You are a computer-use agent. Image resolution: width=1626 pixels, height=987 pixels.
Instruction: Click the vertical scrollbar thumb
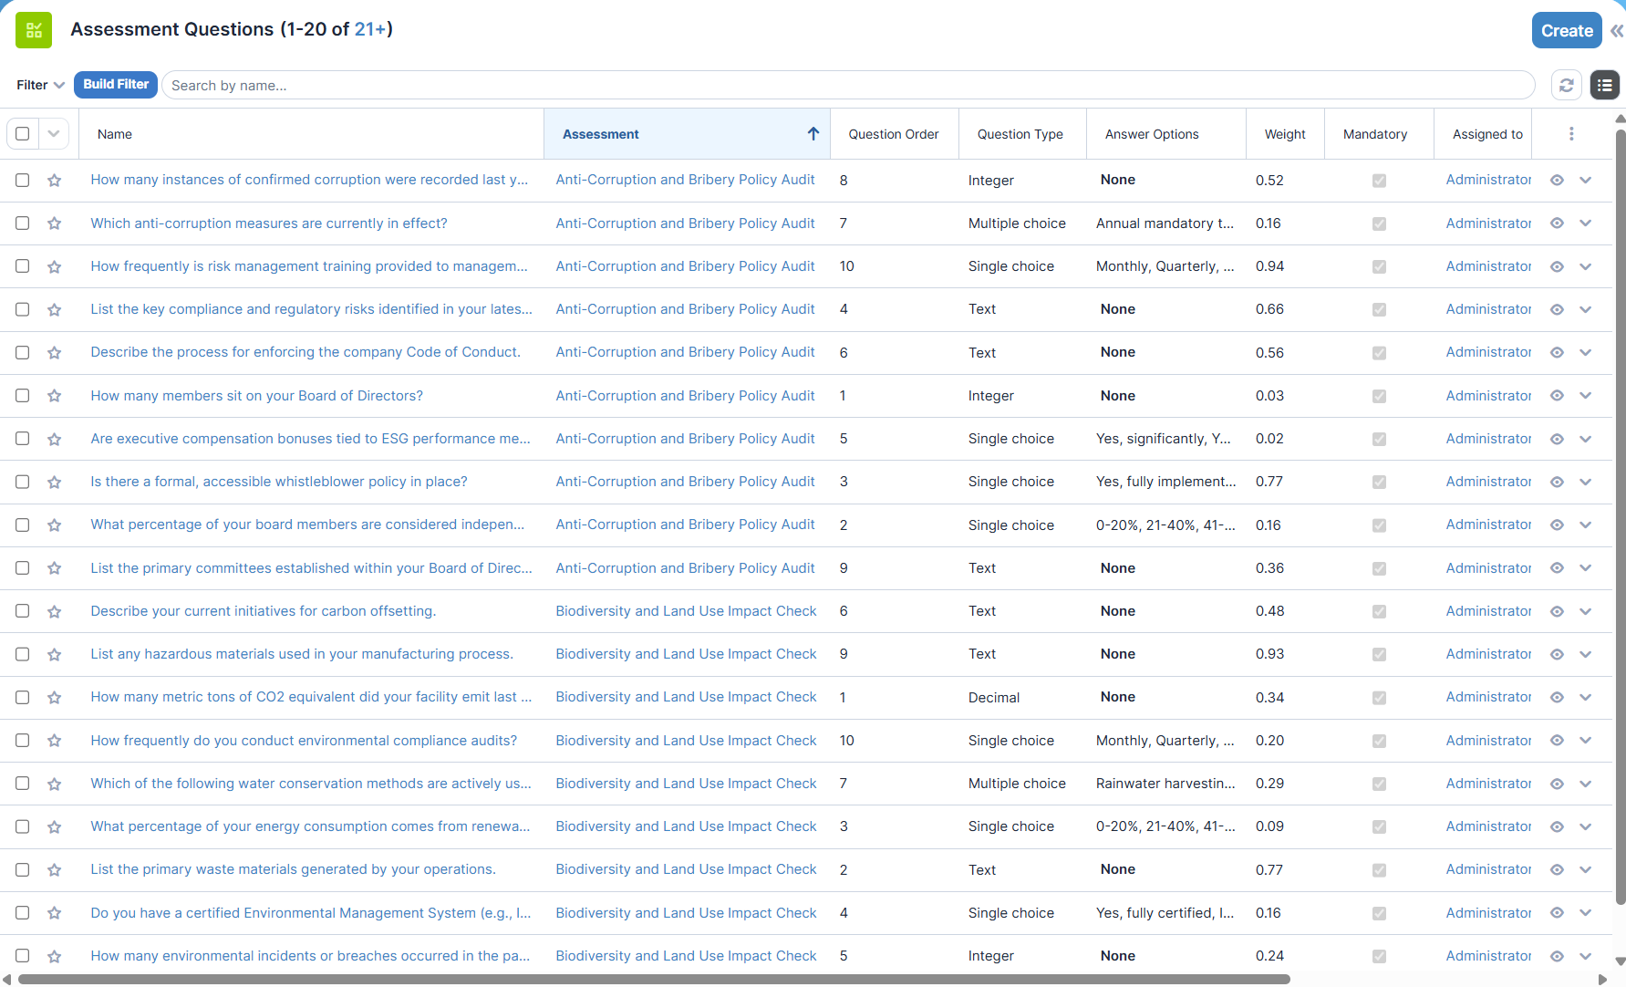coord(1621,515)
